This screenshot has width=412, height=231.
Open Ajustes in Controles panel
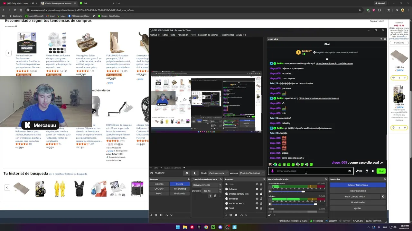pyautogui.click(x=358, y=208)
